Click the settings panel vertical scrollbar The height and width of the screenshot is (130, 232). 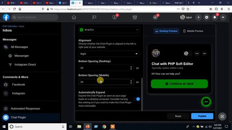[142, 94]
